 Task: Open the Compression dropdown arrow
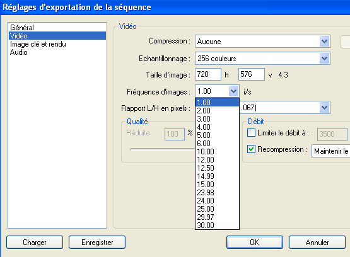(324, 41)
